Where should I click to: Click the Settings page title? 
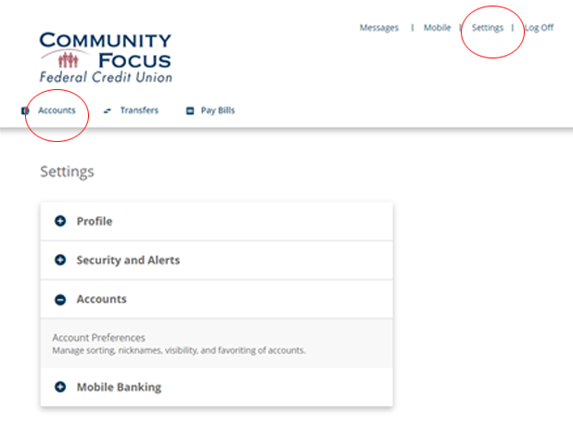(x=68, y=172)
